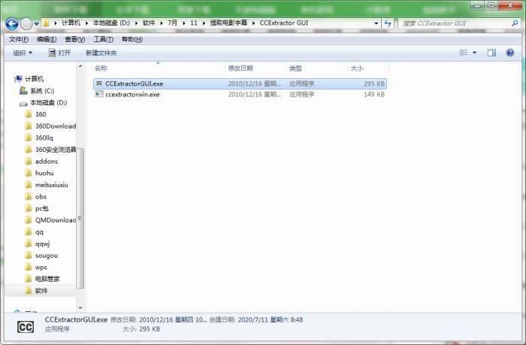Open the pc包 folder in tree
Viewport: 526px width, 345px height.
pos(42,208)
